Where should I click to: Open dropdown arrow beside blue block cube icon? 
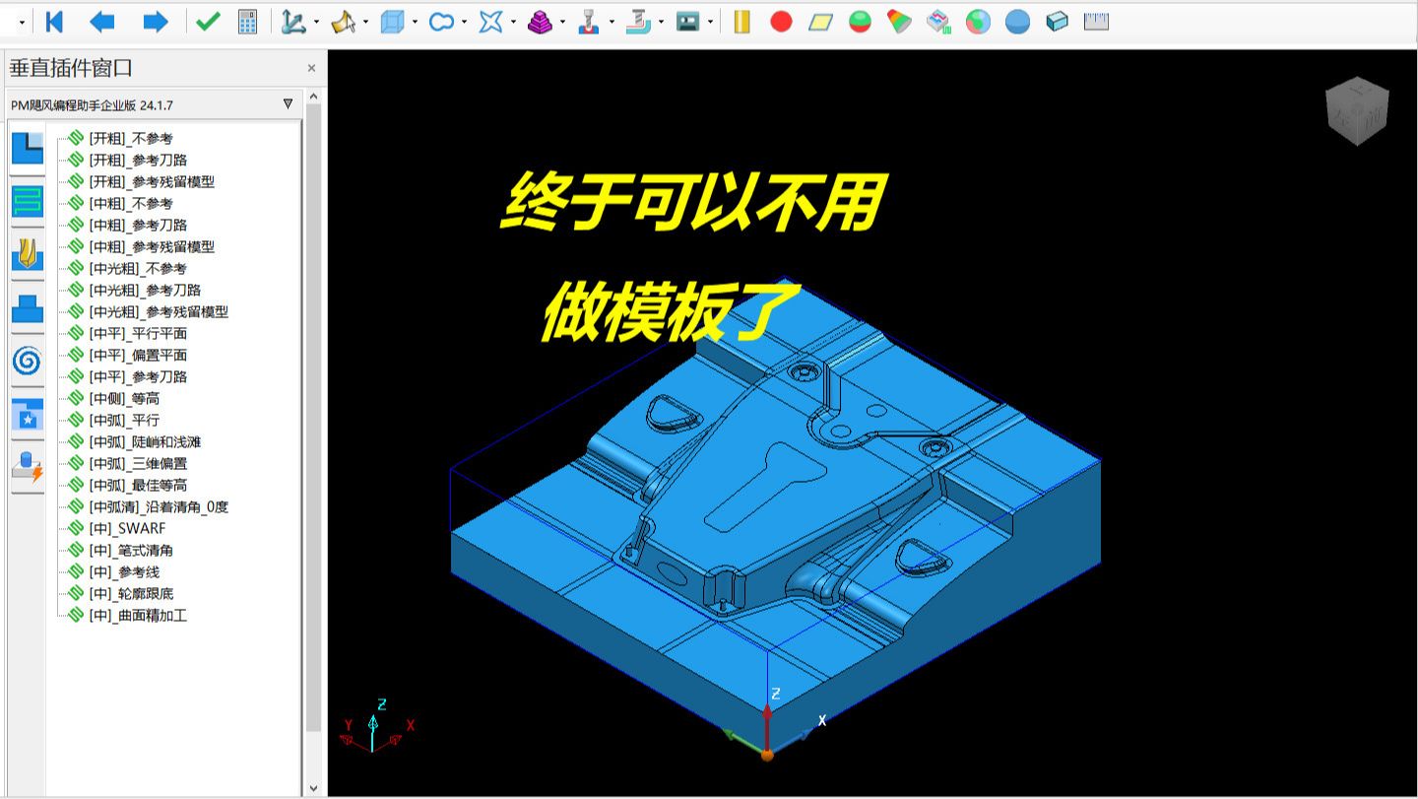click(x=415, y=22)
